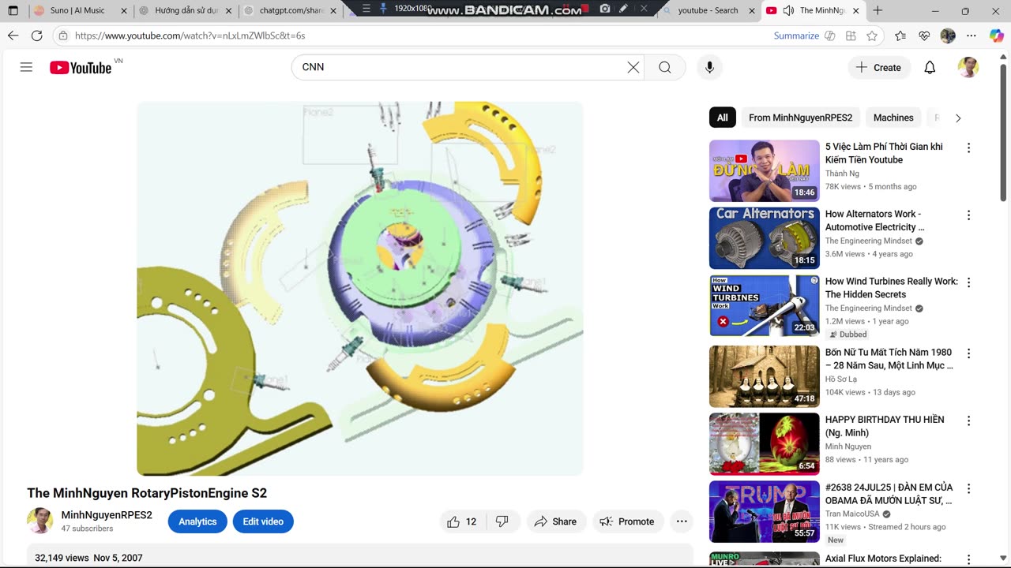Close the youtube - Search tab
Viewport: 1011px width, 568px height.
(750, 11)
